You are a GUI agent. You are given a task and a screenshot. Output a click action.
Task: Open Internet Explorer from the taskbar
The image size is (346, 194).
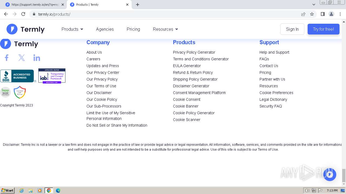(22, 190)
